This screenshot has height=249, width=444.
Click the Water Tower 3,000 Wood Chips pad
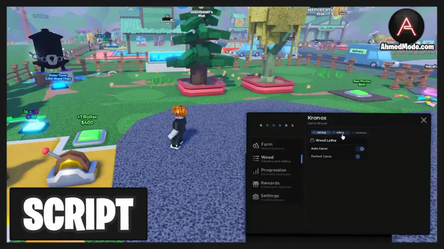point(59,85)
